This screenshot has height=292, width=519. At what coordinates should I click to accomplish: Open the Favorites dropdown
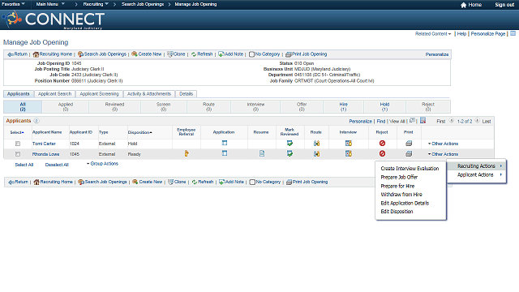point(13,4)
